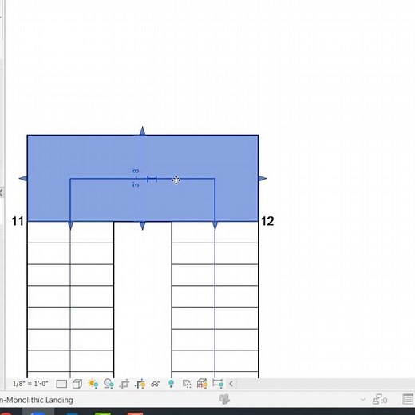Open the Visual Style cube menu
The height and width of the screenshot is (415, 415).
tap(77, 384)
